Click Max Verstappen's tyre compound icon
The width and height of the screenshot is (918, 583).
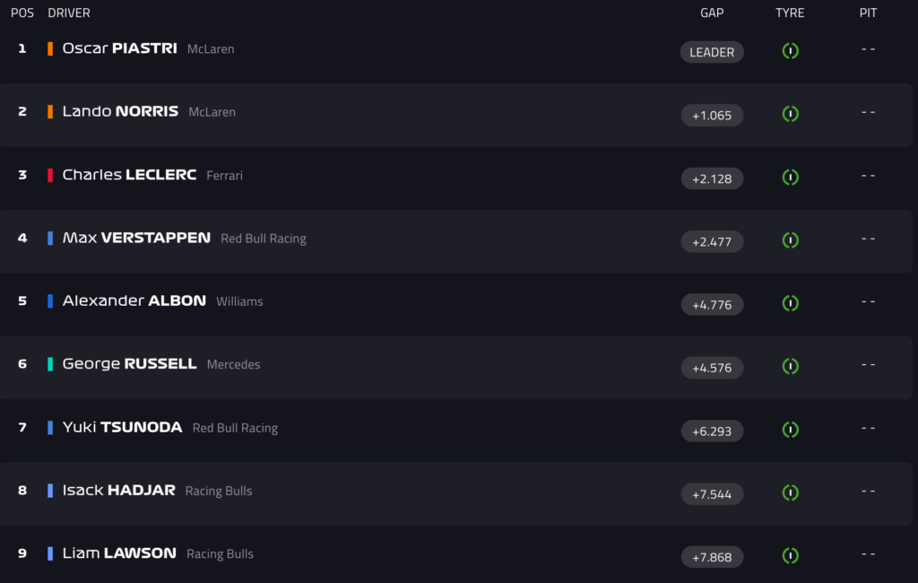[790, 240]
